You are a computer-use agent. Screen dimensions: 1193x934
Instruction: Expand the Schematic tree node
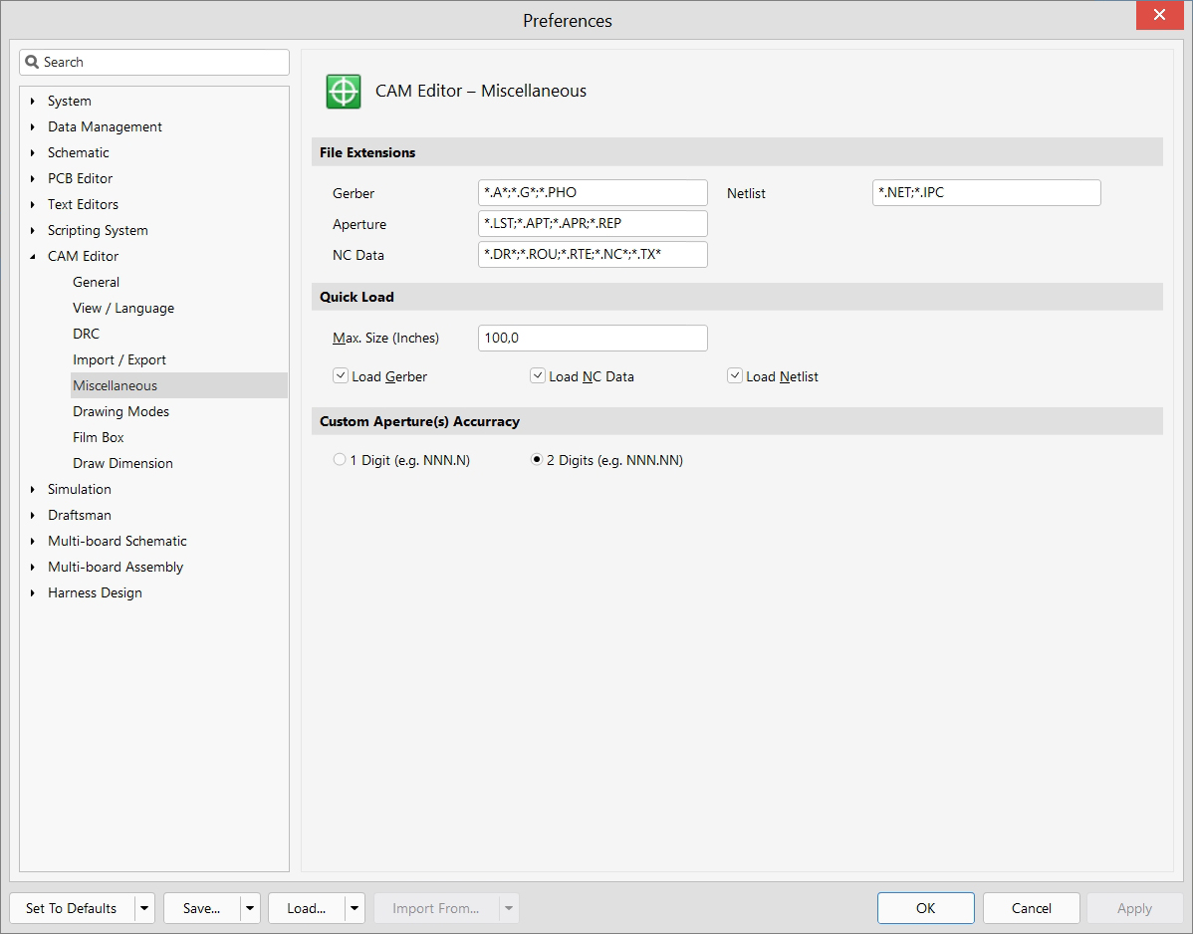click(33, 153)
